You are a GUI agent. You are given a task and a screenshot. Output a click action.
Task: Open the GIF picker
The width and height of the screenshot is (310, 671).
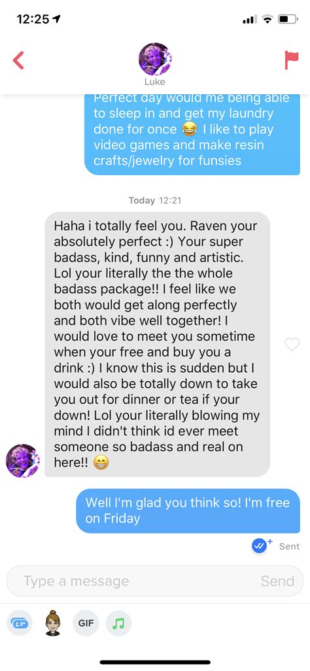click(86, 623)
